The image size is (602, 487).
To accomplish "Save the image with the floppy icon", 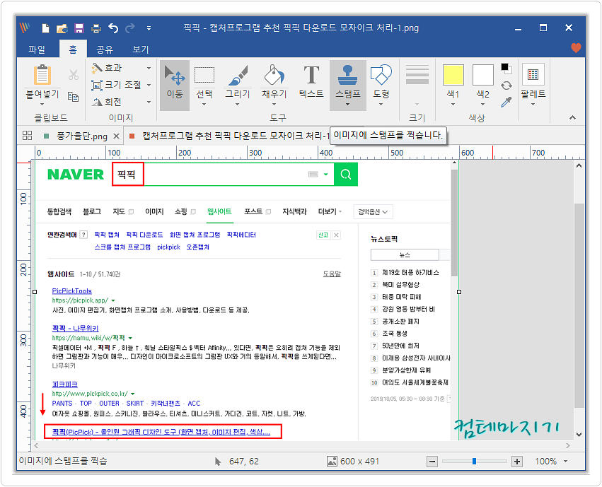I will (x=79, y=28).
